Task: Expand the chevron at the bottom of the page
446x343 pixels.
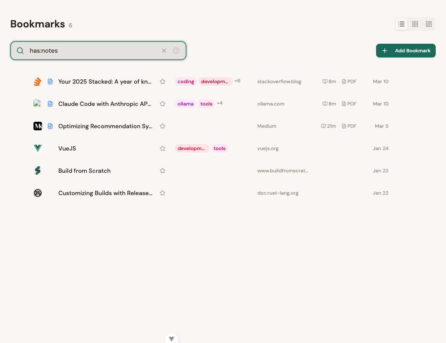Action: point(172,338)
